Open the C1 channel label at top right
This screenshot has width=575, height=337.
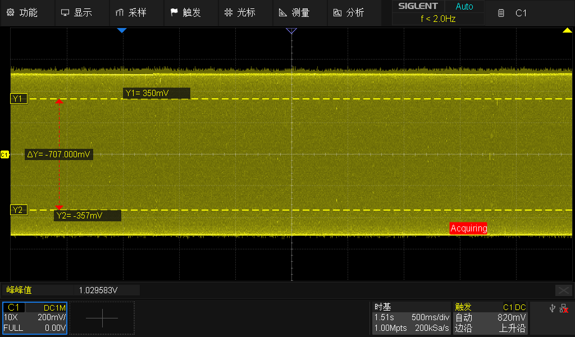[x=521, y=13]
